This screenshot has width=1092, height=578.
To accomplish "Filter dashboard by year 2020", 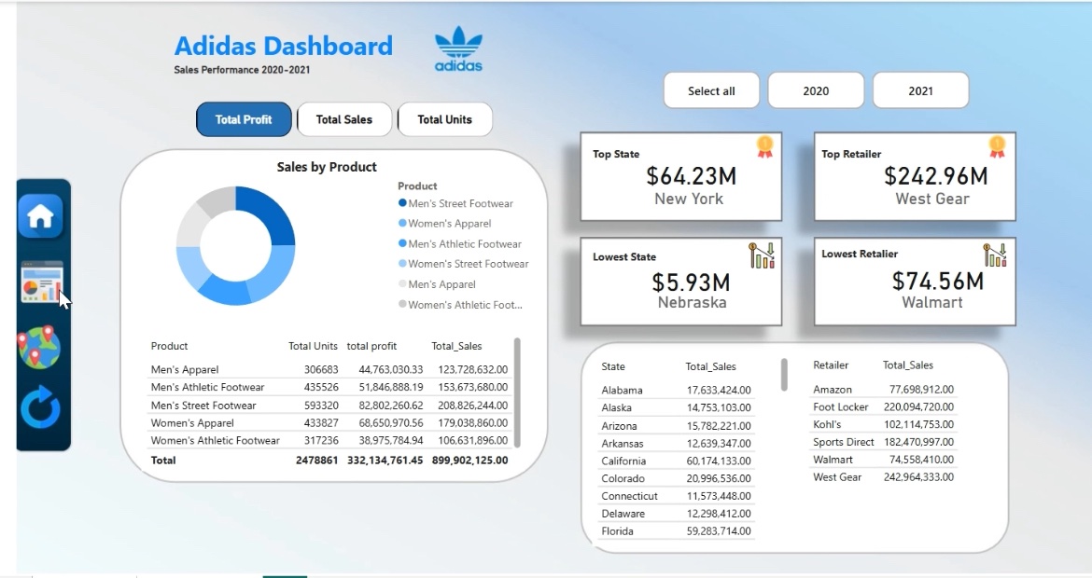I will [x=816, y=90].
